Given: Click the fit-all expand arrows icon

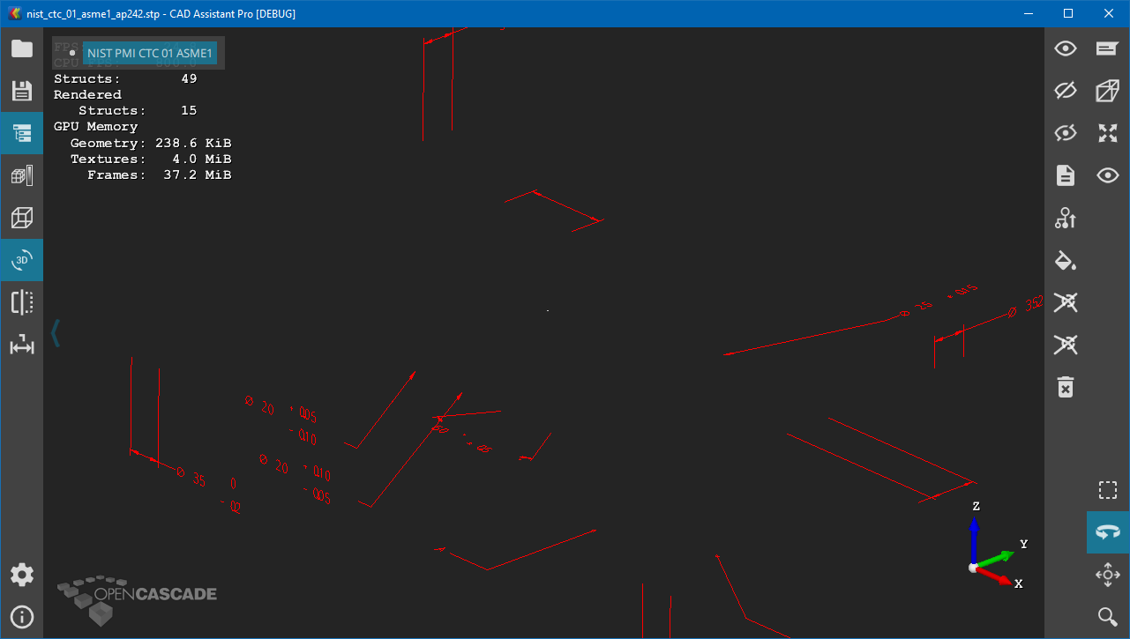Looking at the screenshot, I should 1108,133.
